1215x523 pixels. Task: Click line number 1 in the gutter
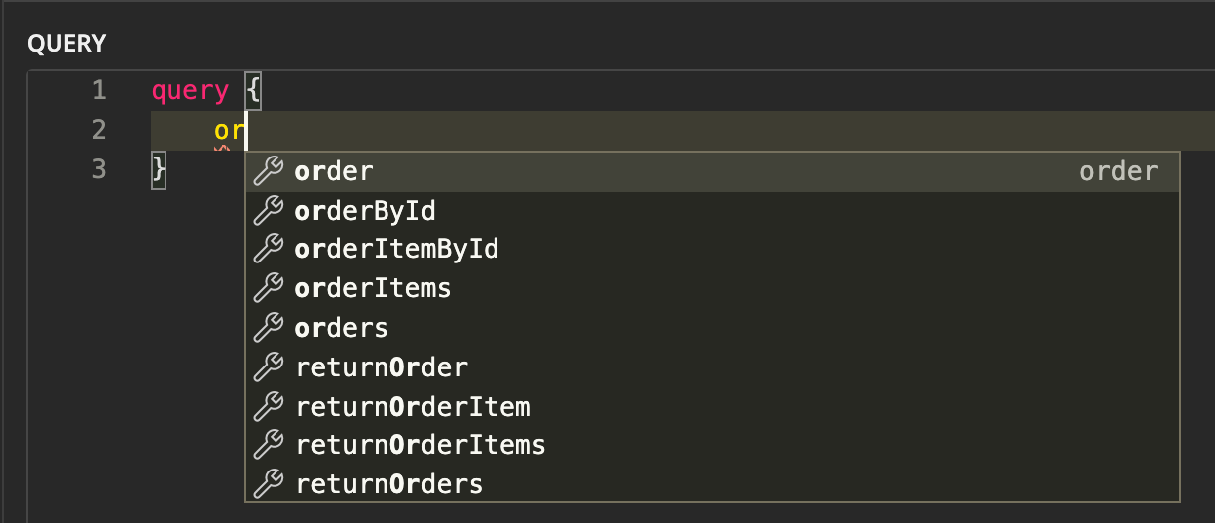pyautogui.click(x=98, y=91)
